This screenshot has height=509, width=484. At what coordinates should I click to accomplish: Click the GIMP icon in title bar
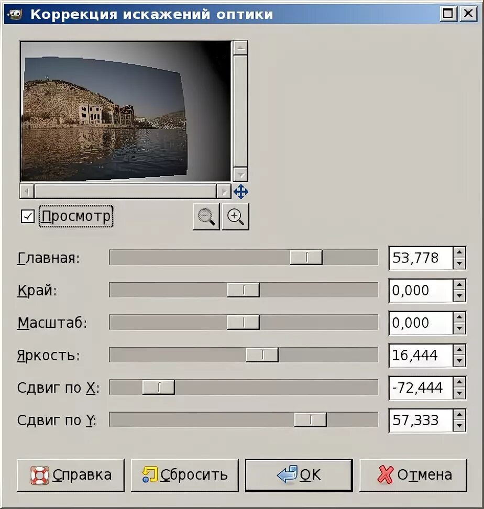[x=15, y=14]
